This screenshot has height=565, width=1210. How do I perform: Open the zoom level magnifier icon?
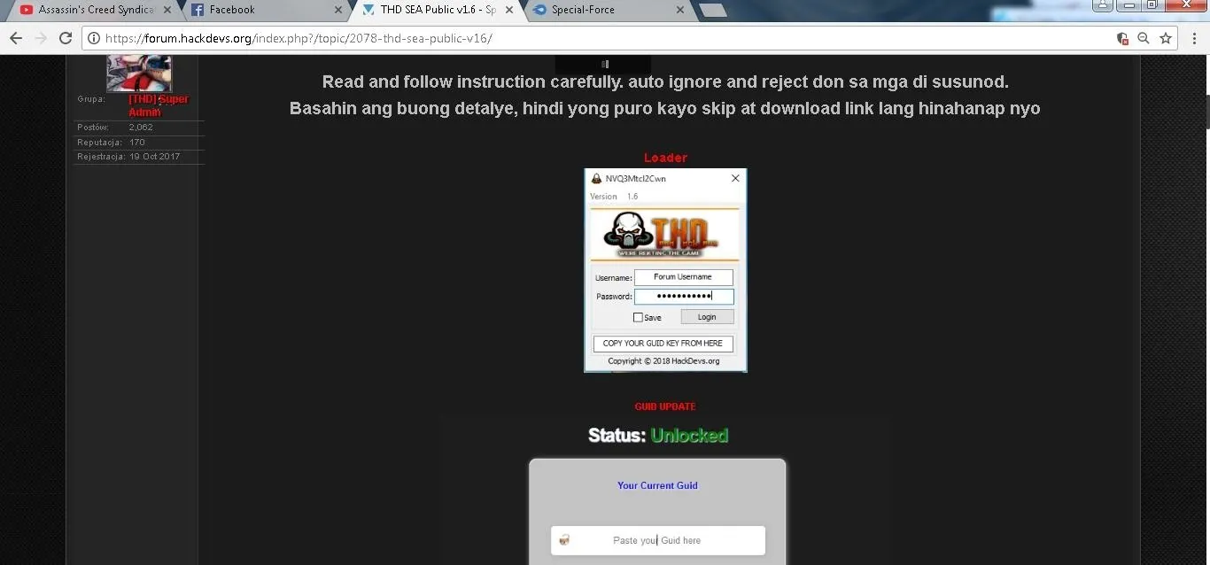pyautogui.click(x=1144, y=38)
